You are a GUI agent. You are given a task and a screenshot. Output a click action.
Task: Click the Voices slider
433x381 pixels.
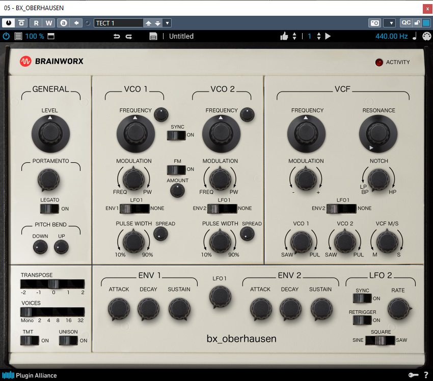[x=52, y=312]
